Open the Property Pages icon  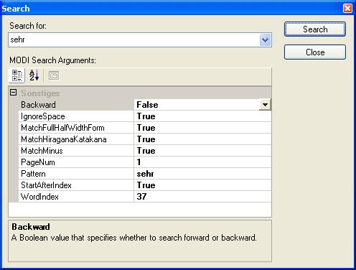pos(54,75)
